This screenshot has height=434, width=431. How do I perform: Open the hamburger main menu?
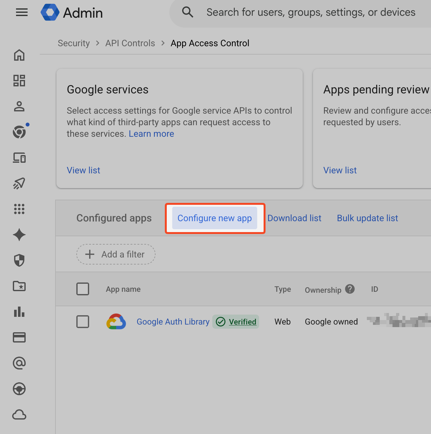pyautogui.click(x=22, y=13)
